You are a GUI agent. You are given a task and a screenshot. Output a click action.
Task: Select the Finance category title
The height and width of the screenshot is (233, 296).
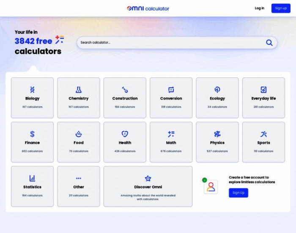click(x=32, y=143)
